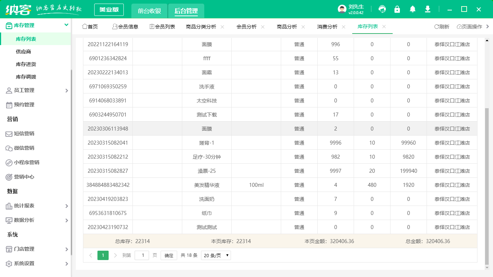Screen dimensions: 493x277
Task: Close the 商品分析 tab
Action: point(303,27)
